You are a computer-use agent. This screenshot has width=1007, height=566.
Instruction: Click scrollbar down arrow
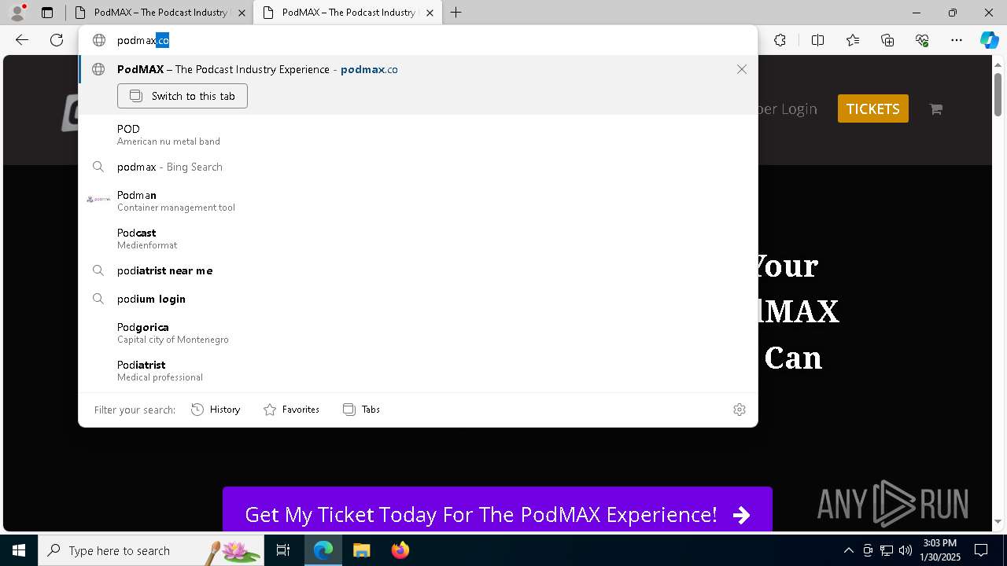pyautogui.click(x=998, y=521)
